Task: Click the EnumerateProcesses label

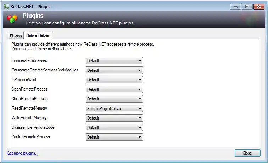Action: [x=29, y=60]
